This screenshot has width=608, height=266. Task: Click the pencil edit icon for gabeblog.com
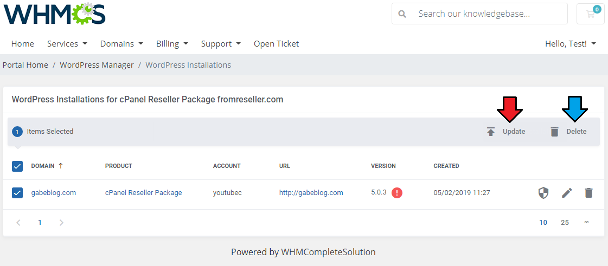click(567, 193)
